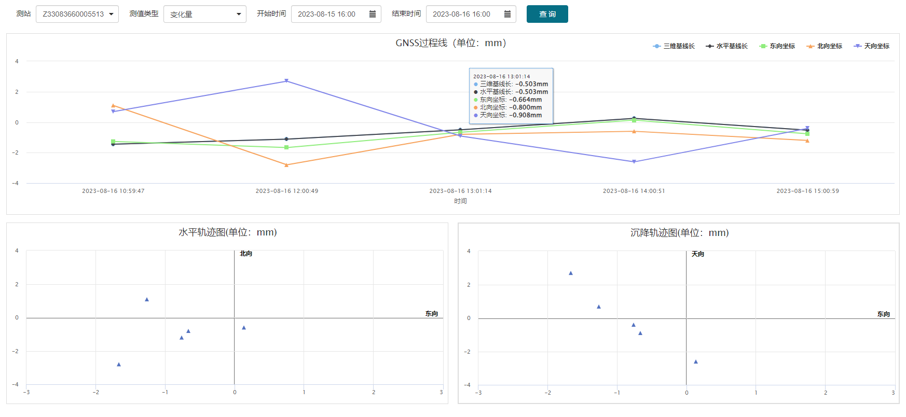The height and width of the screenshot is (417, 906).
Task: Click the 东向坐标 green point at 12:00:49
Action: point(286,147)
